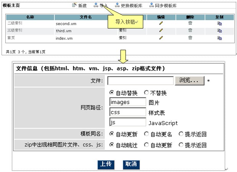Choose 自动跳过 for zip duplicate files

click(x=111, y=145)
